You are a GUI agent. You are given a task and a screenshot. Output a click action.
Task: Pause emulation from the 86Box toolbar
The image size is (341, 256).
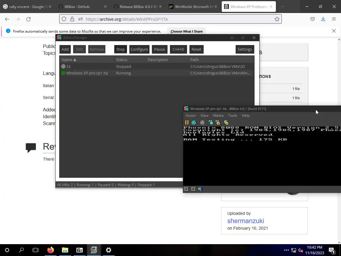(x=187, y=123)
